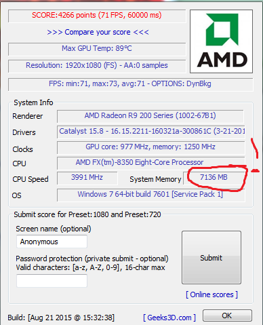263x325 pixels.
Task: Open the Compare your score link
Action: point(98,32)
